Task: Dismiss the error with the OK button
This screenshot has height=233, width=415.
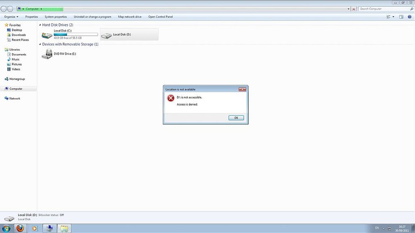Action: (x=236, y=118)
